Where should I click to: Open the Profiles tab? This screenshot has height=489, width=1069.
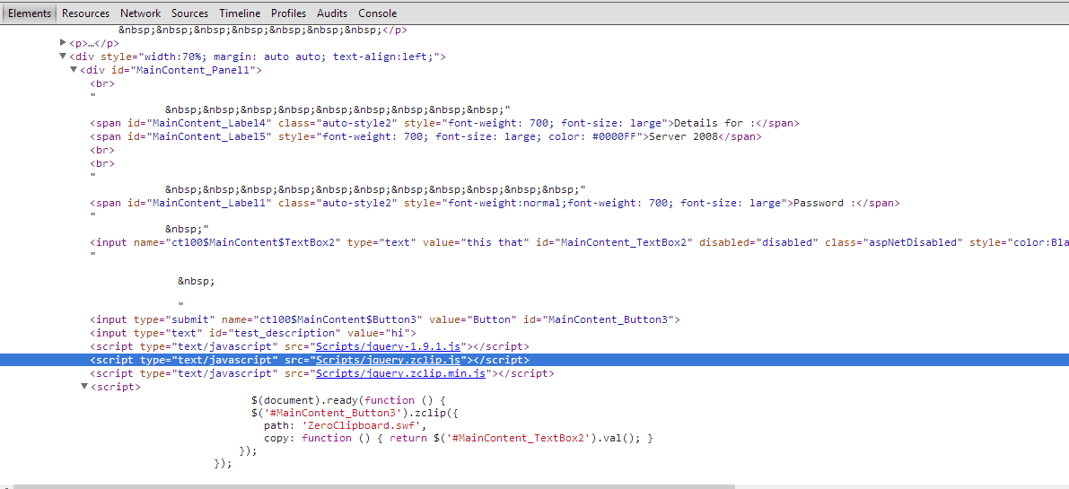tap(288, 13)
